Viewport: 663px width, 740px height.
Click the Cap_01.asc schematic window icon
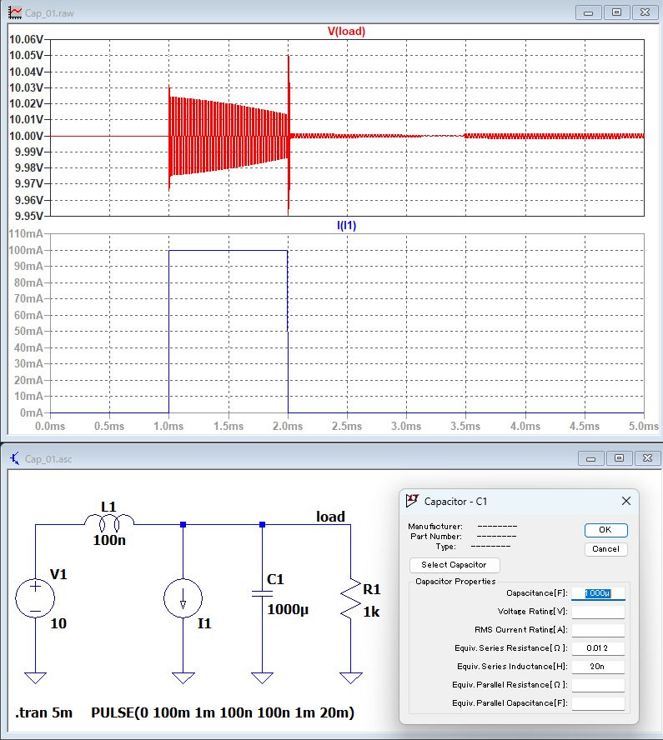(x=14, y=457)
